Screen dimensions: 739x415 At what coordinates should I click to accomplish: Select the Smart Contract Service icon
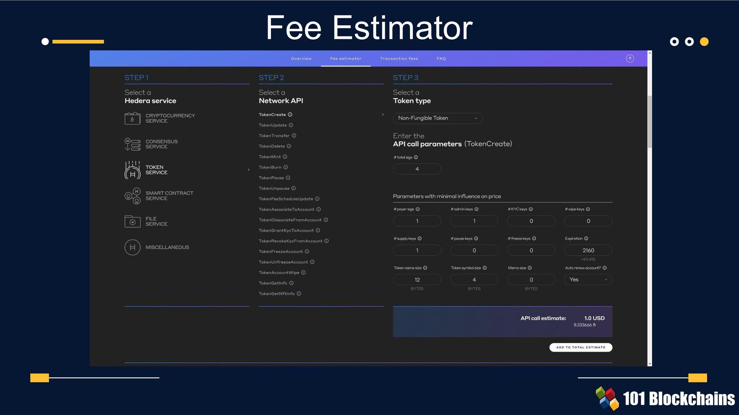tap(132, 196)
